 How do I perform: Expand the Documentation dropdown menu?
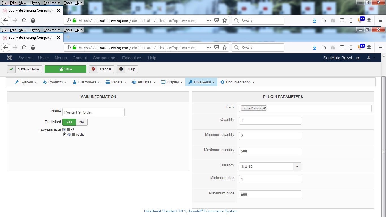click(237, 82)
